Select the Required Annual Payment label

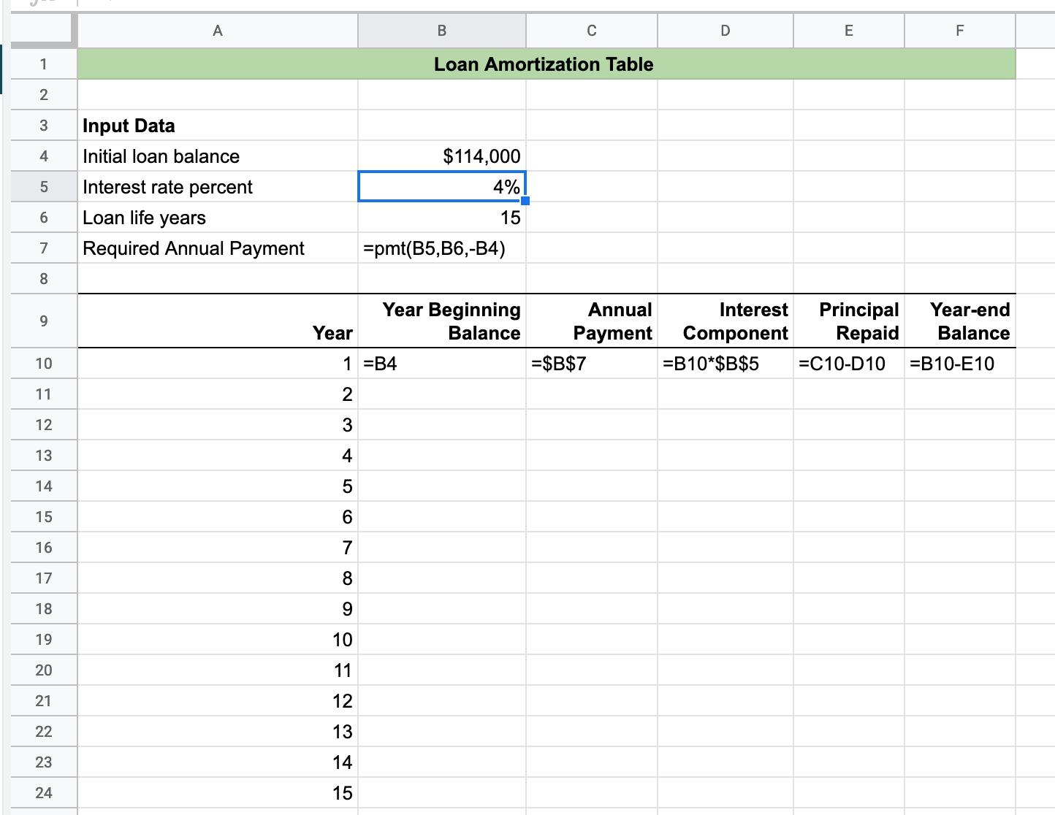218,248
